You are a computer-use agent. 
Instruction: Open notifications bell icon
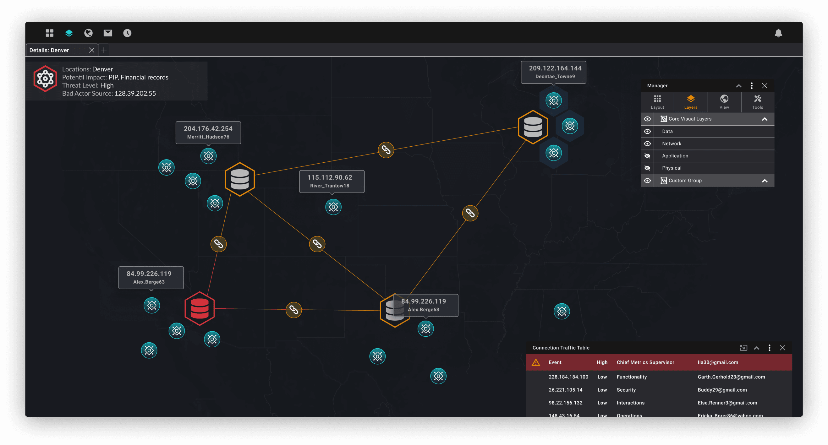778,33
